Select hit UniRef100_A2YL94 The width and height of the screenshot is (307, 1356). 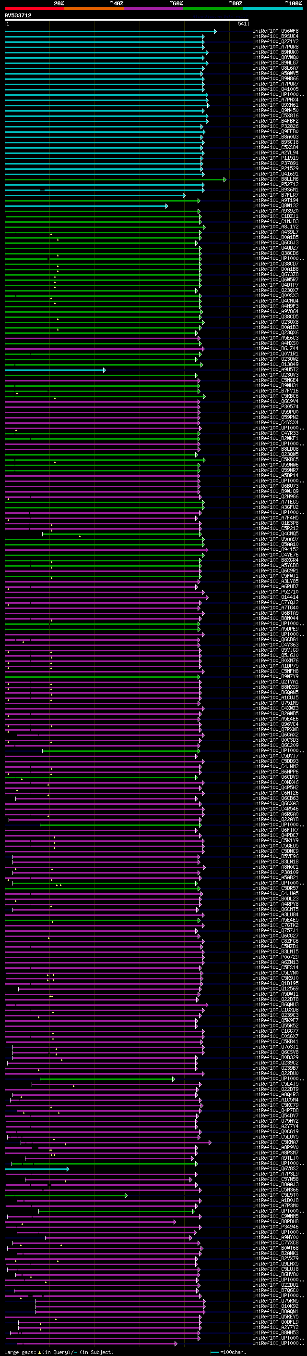[275, 152]
